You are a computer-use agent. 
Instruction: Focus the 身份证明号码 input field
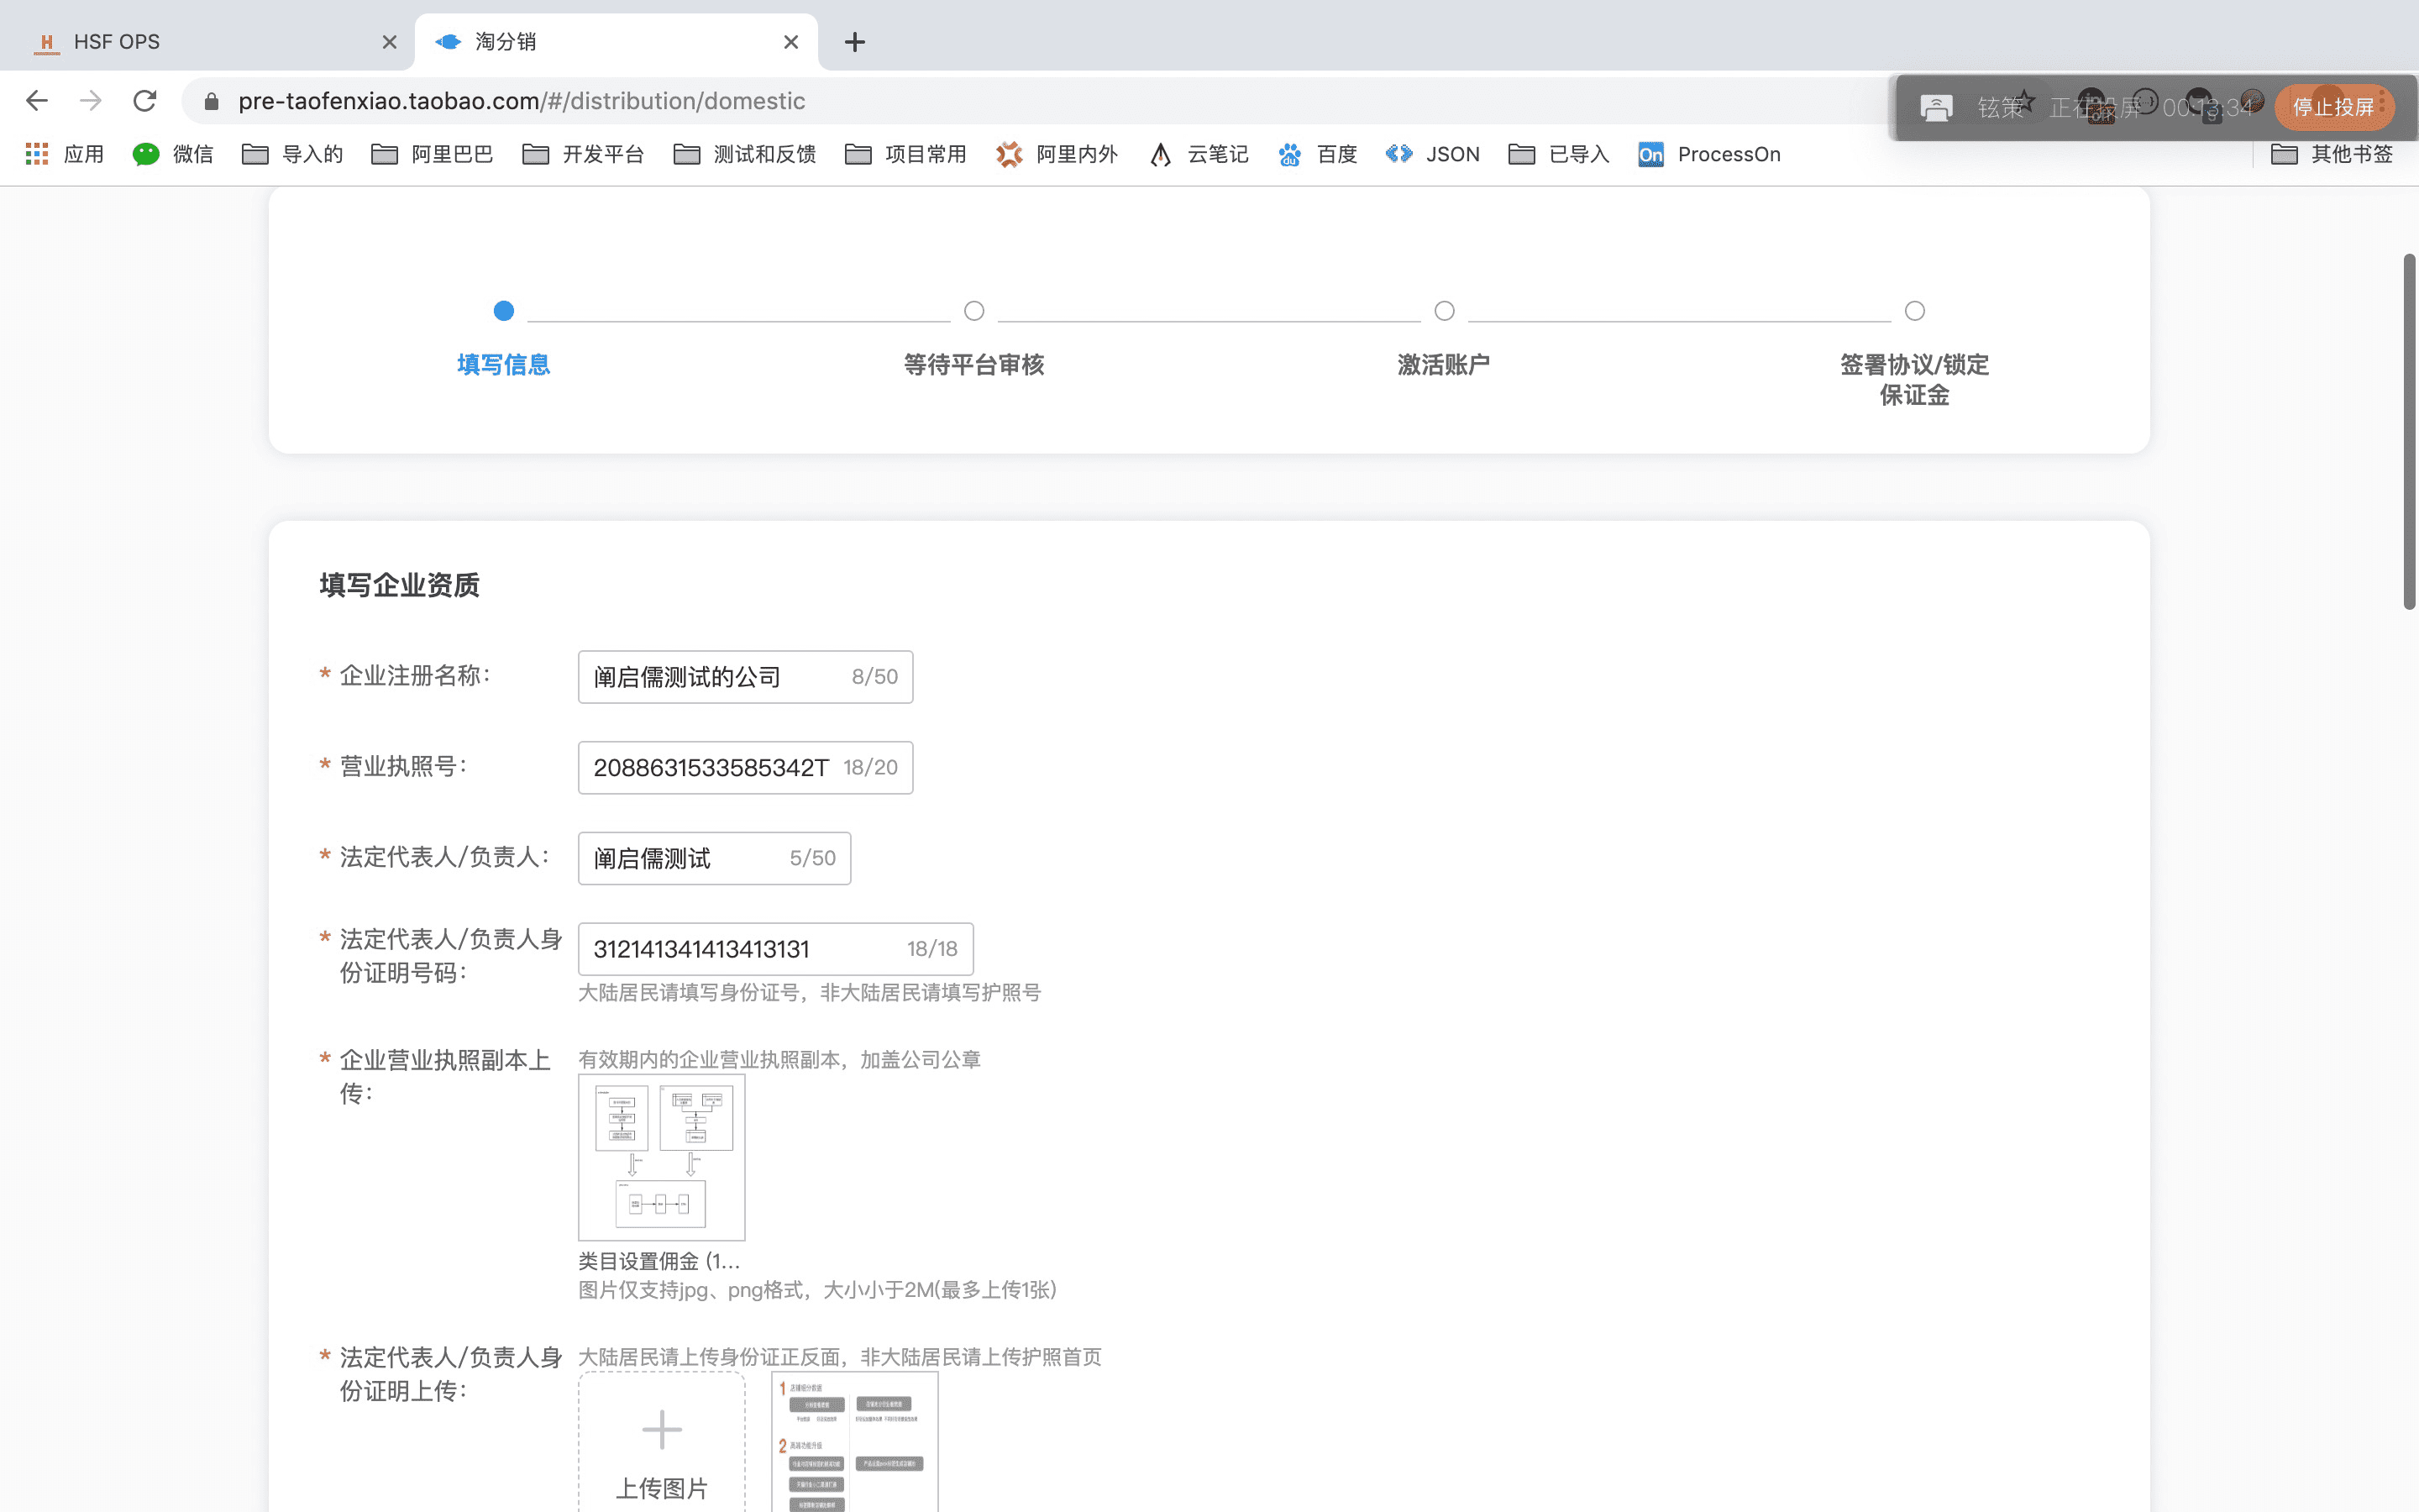click(x=776, y=949)
